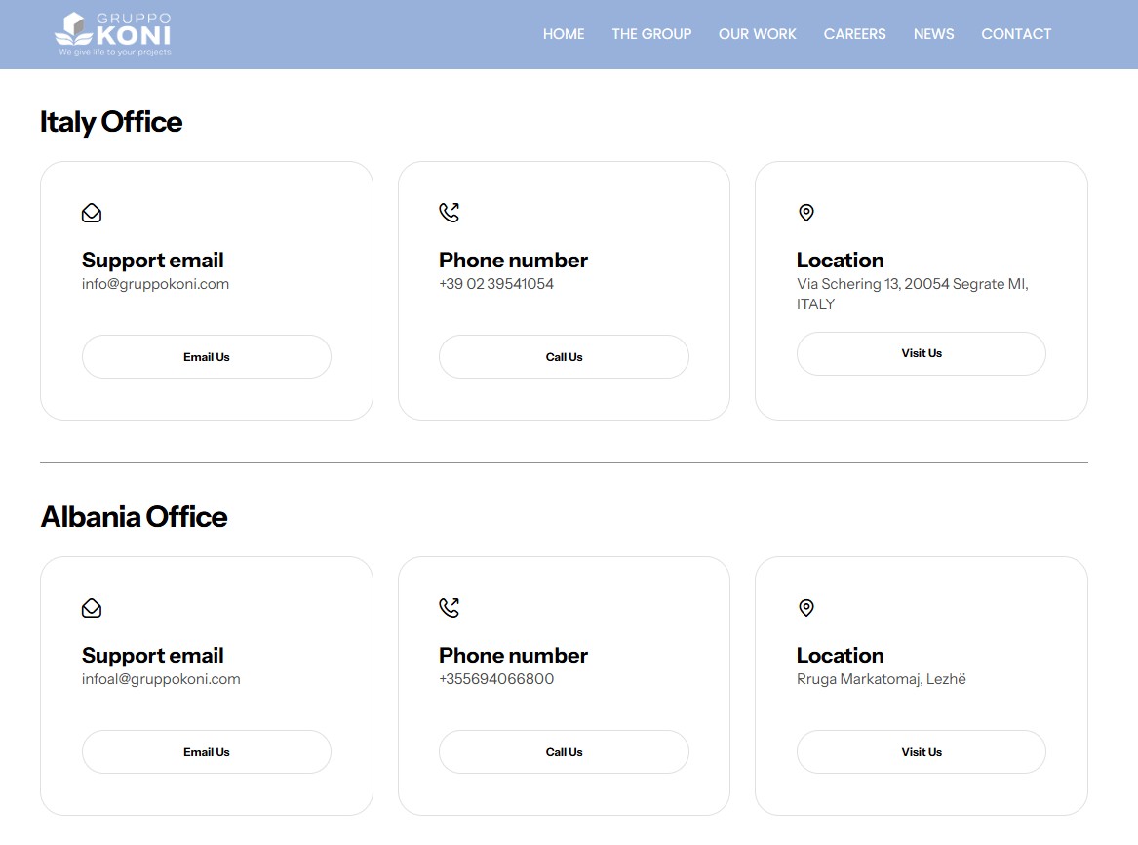Click the map pin icon in Italy Office
1138x845 pixels.
[806, 212]
